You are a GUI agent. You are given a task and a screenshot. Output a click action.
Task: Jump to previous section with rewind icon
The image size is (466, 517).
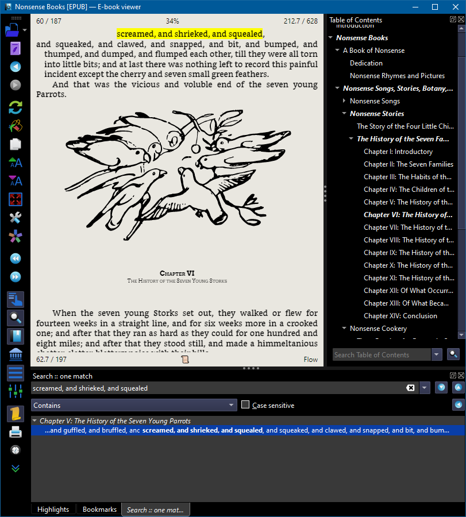point(15,258)
